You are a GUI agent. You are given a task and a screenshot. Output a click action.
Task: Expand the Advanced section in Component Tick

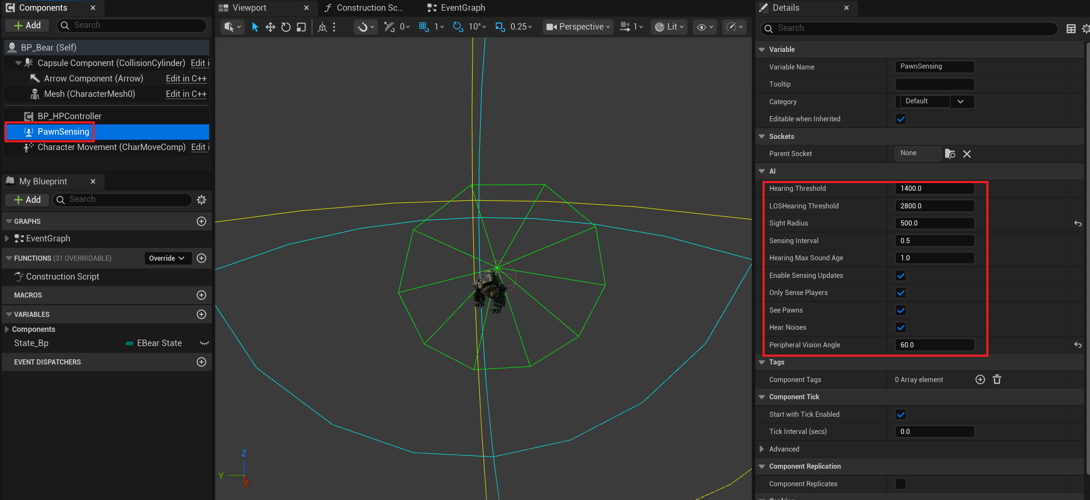click(x=762, y=449)
